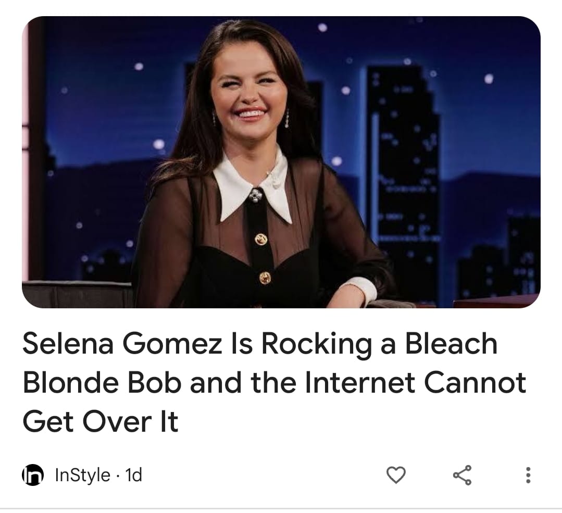Click the InStyle publisher logo
562x513 pixels.
pyautogui.click(x=32, y=475)
